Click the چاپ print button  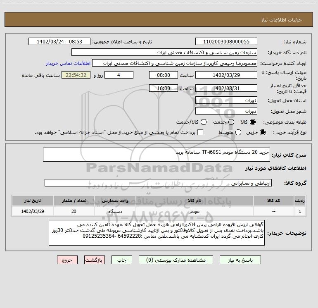[x=122, y=260]
